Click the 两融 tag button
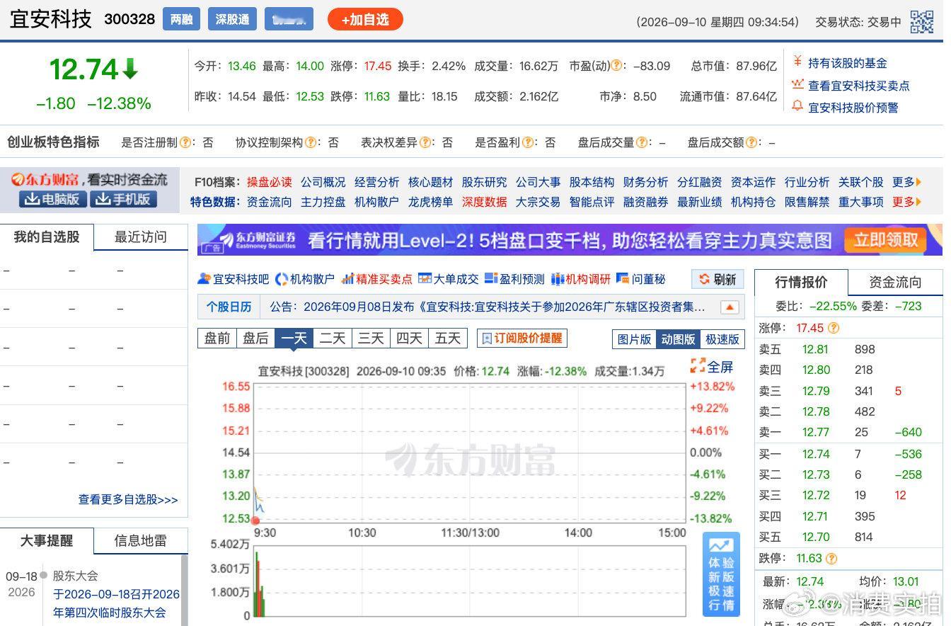Viewport: 951px width, 626px height. click(x=181, y=19)
